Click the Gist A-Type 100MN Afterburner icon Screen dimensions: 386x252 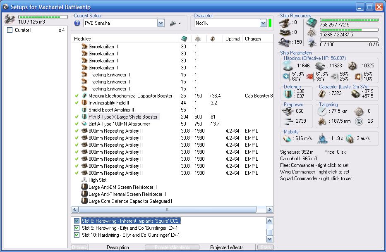click(84, 124)
